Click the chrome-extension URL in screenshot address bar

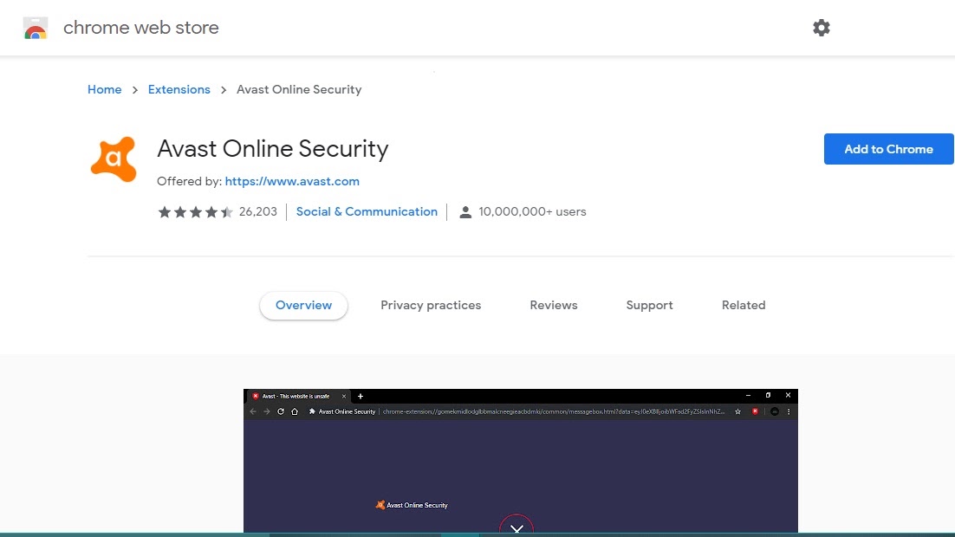(554, 411)
